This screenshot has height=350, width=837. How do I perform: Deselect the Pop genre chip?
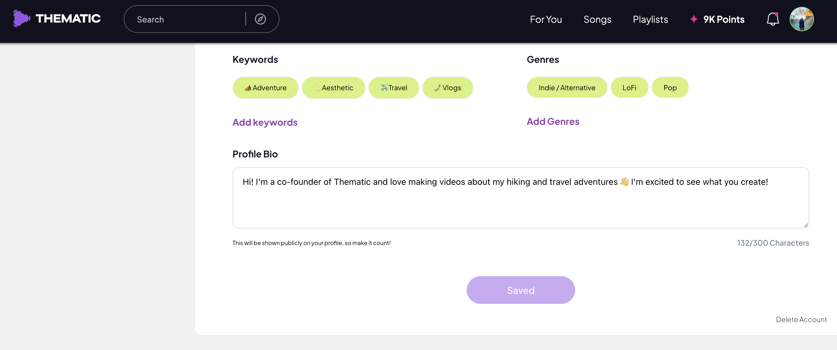coord(670,88)
